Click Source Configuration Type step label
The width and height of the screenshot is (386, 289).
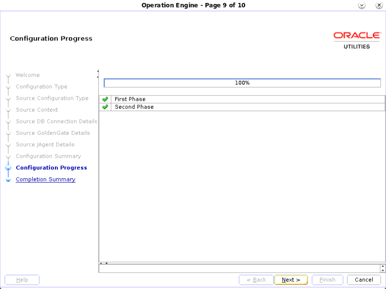pyautogui.click(x=52, y=98)
